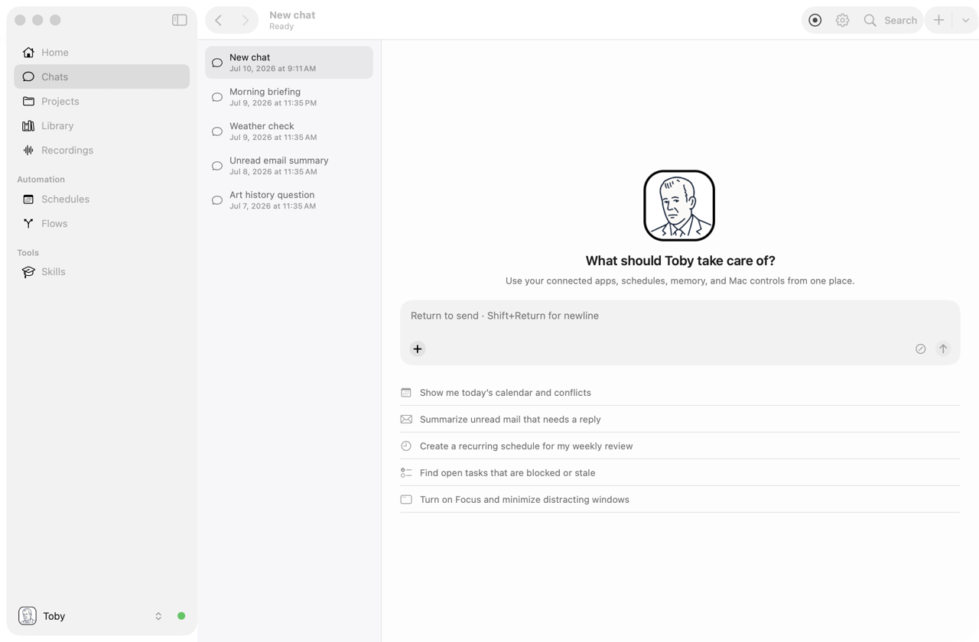Viewport: 979px width, 642px height.
Task: Click the stop circle-slash icon in composer
Action: click(921, 349)
